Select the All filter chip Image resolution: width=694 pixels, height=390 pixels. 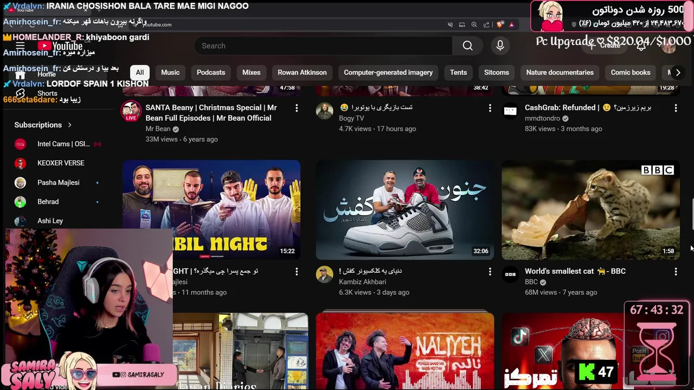(x=140, y=73)
